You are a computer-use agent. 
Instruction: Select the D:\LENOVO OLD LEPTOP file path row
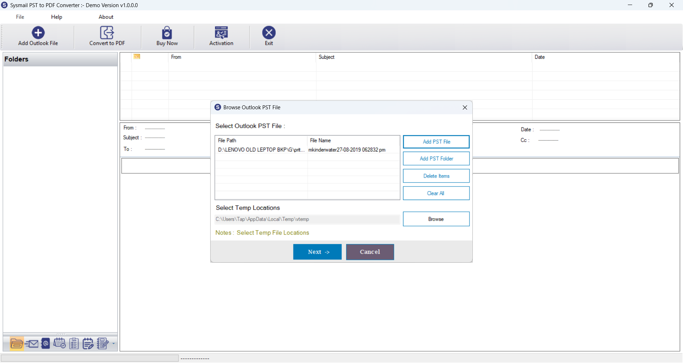[261, 150]
